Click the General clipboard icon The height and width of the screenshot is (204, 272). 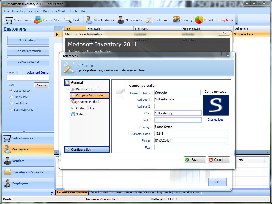(x=67, y=83)
